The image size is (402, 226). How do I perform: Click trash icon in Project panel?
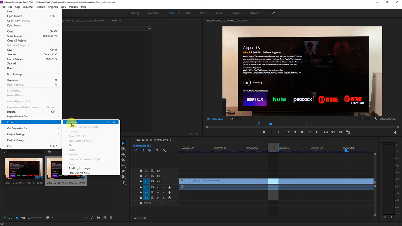point(111,217)
